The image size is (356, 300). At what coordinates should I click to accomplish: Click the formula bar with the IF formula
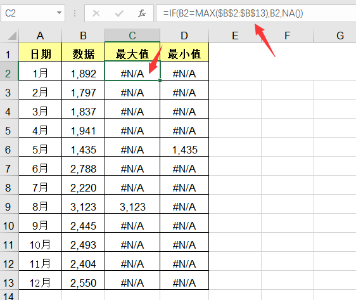click(256, 13)
